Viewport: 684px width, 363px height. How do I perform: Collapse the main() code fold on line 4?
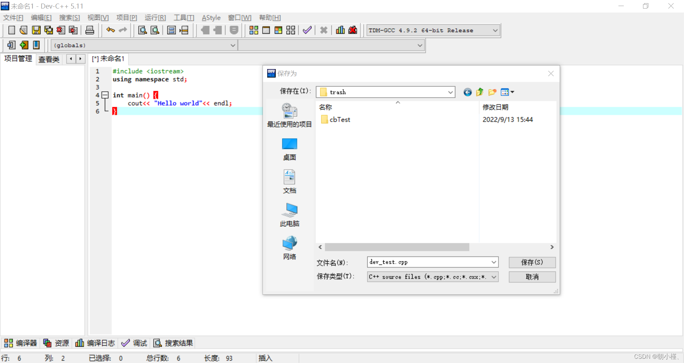pyautogui.click(x=105, y=95)
